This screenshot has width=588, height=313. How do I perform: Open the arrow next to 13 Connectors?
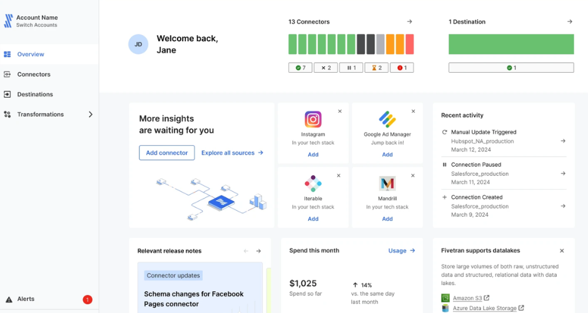pyautogui.click(x=410, y=22)
